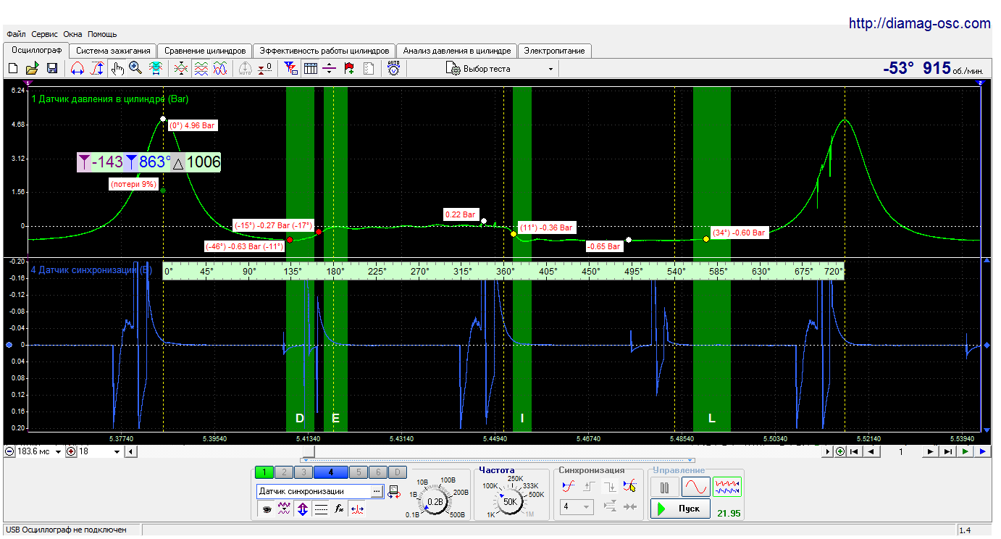This screenshot has width=1001, height=539.
Task: Click the New file icon
Action: pyautogui.click(x=12, y=69)
